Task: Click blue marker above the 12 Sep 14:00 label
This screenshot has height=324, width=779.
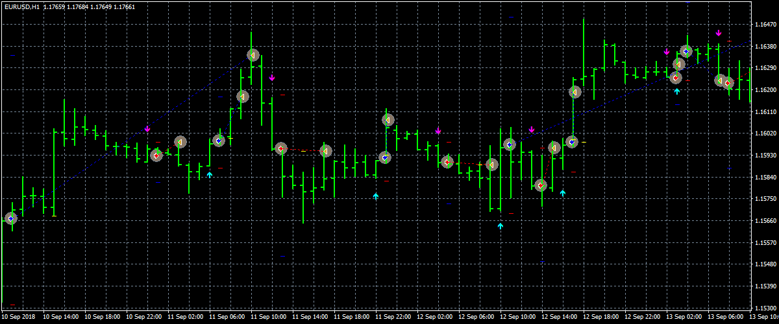Action: point(571,141)
